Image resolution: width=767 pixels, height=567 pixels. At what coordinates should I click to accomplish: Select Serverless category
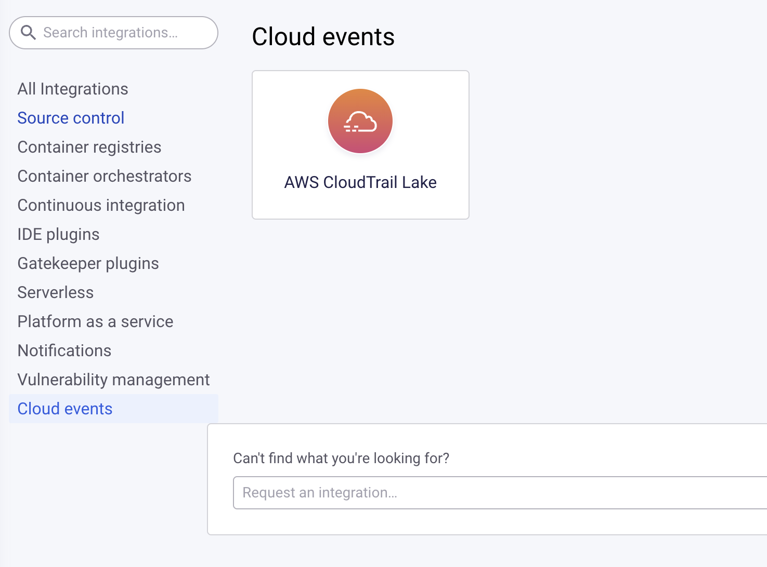tap(56, 292)
